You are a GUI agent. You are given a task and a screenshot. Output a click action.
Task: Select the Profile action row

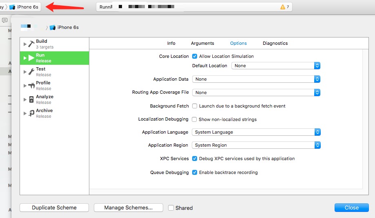click(x=55, y=86)
